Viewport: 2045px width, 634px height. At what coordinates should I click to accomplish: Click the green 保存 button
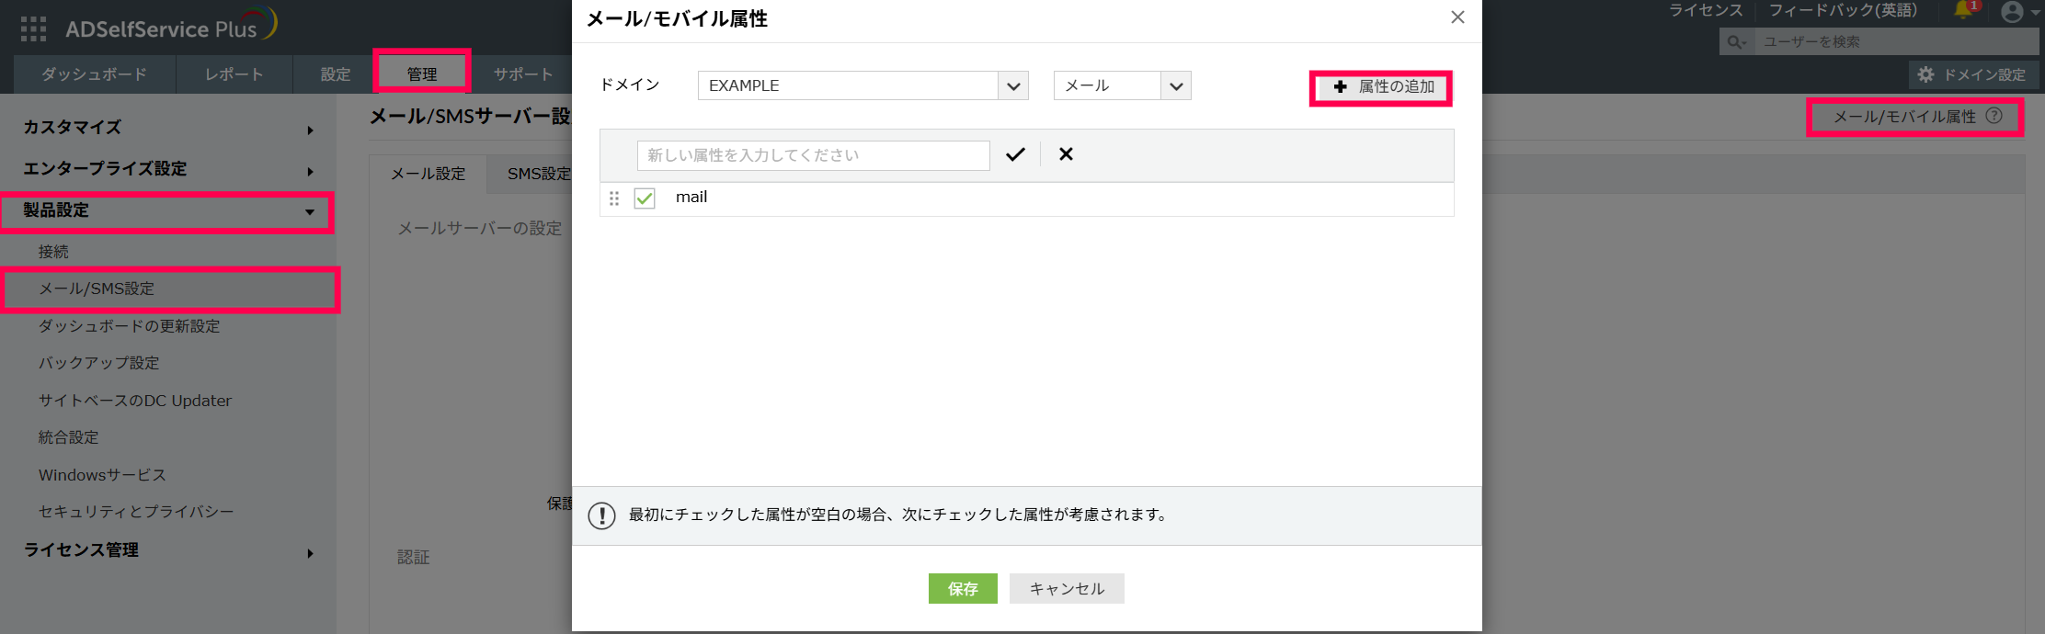point(963,589)
